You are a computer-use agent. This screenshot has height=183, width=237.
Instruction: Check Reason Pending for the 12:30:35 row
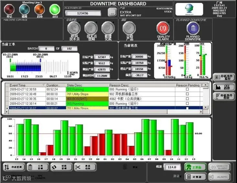[x=187, y=99]
